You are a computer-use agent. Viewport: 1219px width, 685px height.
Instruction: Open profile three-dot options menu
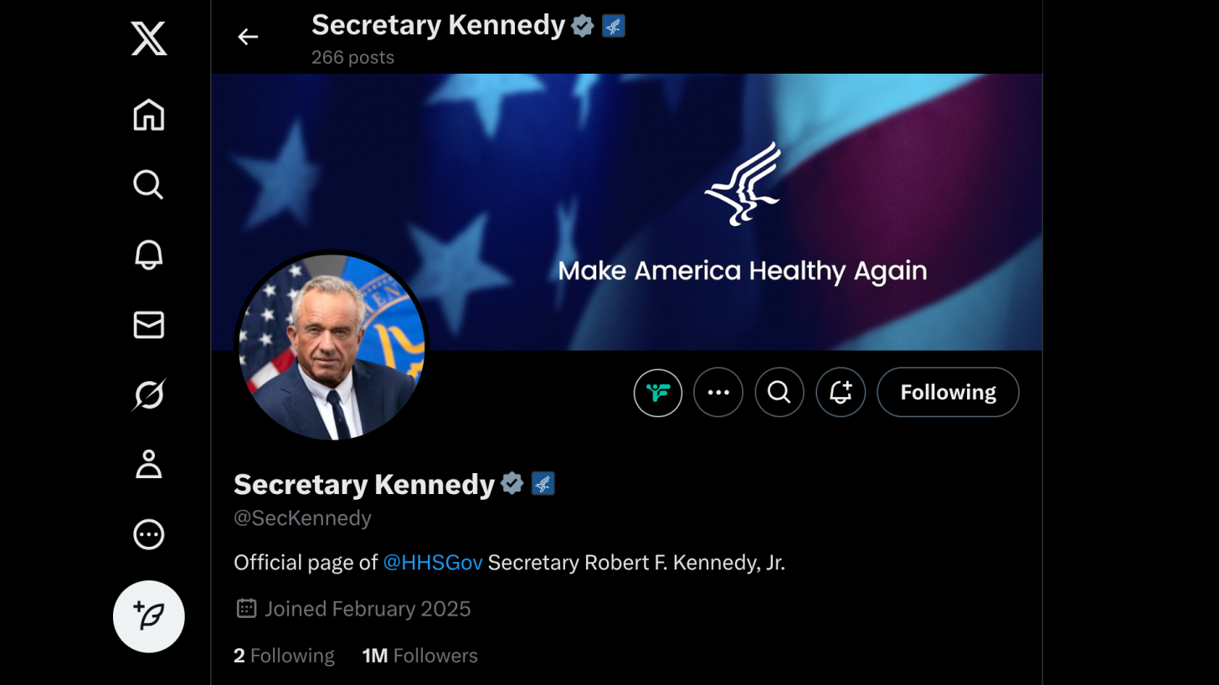(x=718, y=392)
